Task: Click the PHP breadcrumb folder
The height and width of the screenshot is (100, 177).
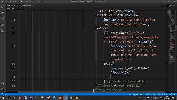Action: click(x=9, y=9)
